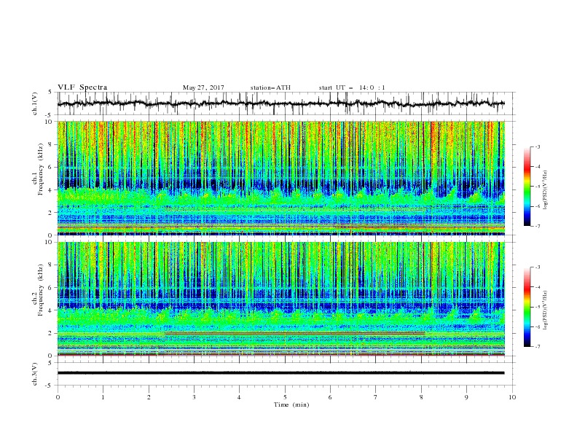Click the upper colorbar log(PSD) label
Image resolution: width=577 pixels, height=446 pixels.
(x=545, y=190)
